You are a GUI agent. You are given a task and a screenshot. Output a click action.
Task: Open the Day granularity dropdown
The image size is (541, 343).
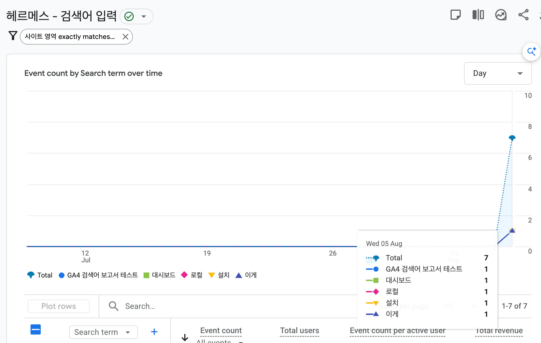[498, 73]
